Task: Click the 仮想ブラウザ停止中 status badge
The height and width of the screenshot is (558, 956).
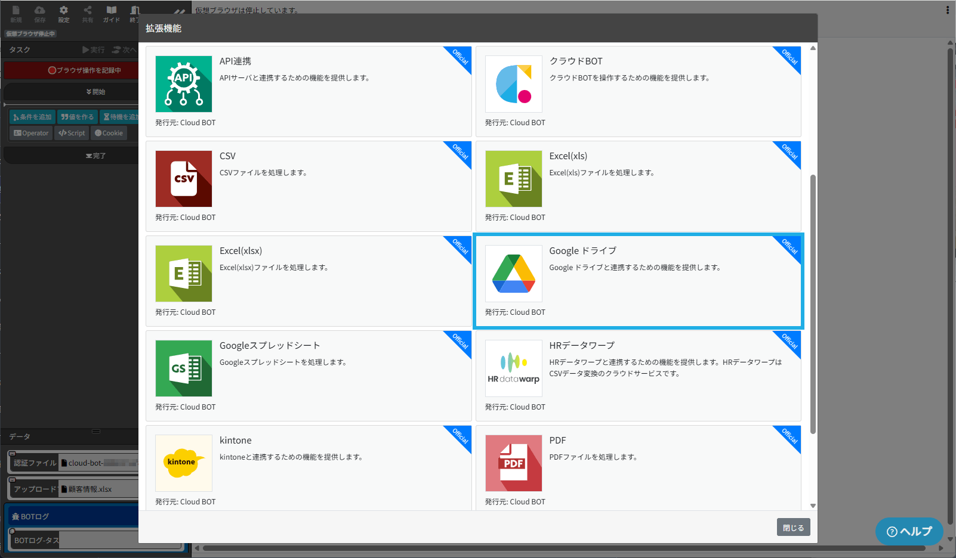Action: tap(30, 34)
